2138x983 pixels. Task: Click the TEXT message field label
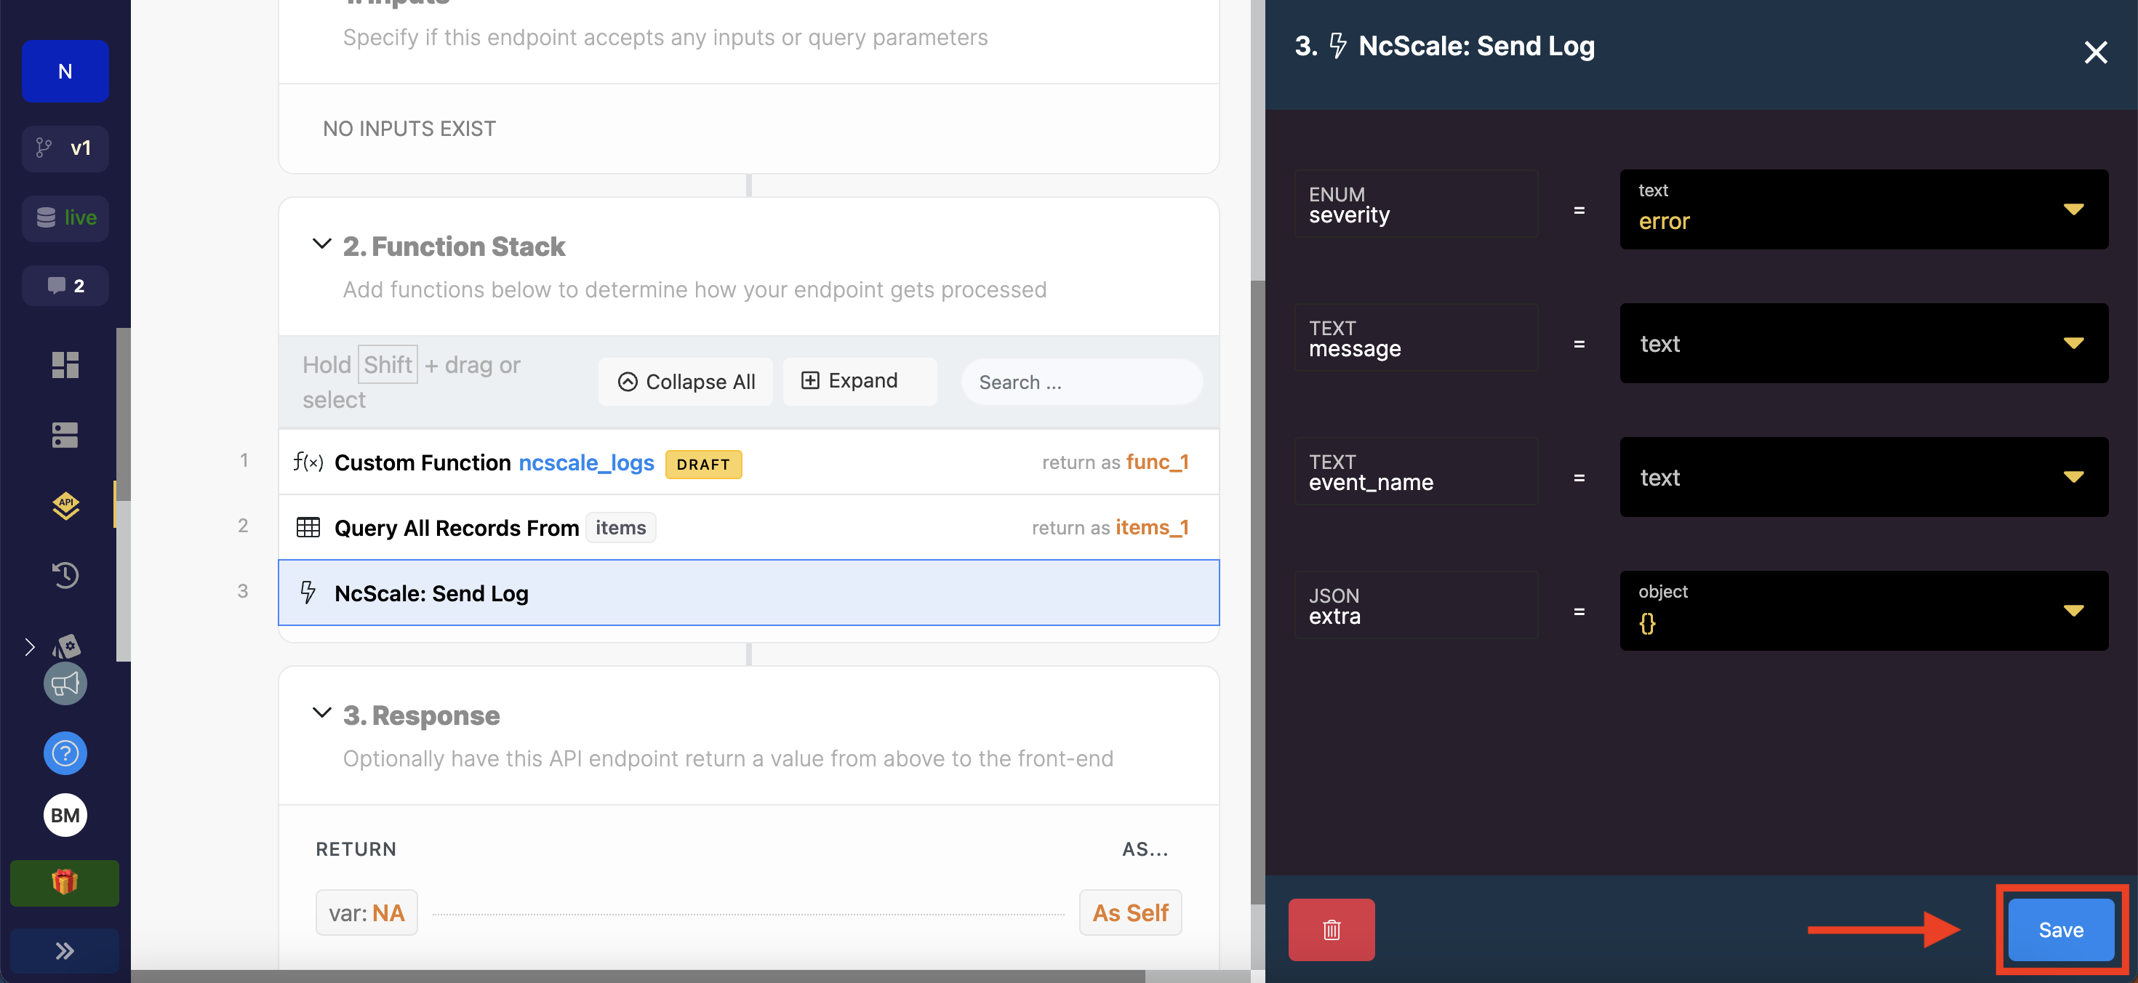coord(1416,337)
